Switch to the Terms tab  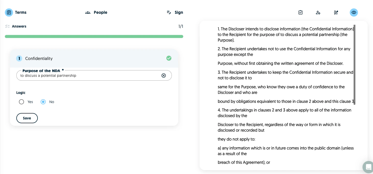[x=16, y=13]
